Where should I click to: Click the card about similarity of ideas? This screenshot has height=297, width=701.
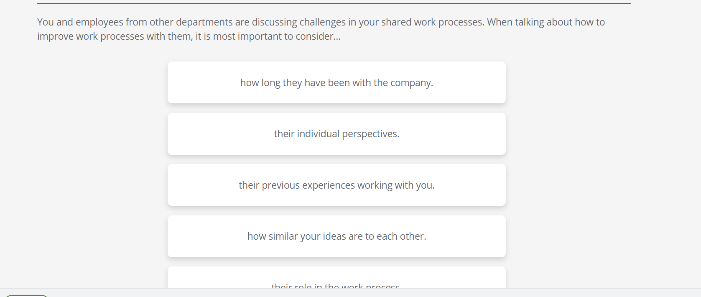336,236
